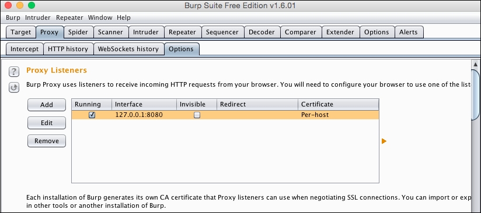Click the Proxy Listeners heading

[x=57, y=70]
